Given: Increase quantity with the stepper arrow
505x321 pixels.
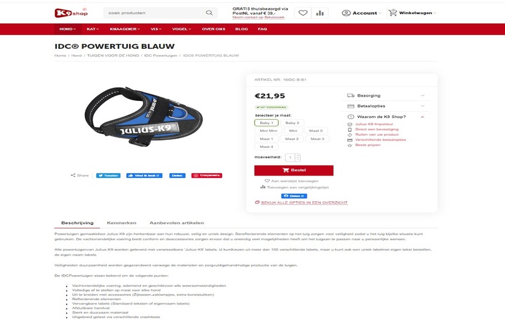Looking at the screenshot, I should pos(297,156).
